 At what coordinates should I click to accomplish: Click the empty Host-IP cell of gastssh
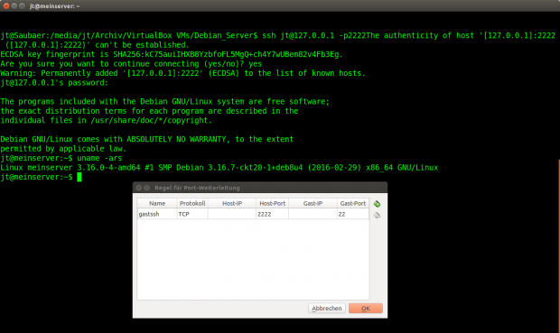[232, 214]
